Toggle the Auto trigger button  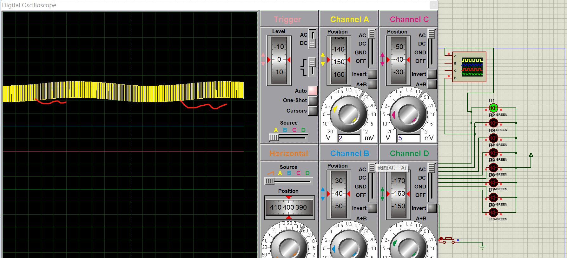click(313, 90)
